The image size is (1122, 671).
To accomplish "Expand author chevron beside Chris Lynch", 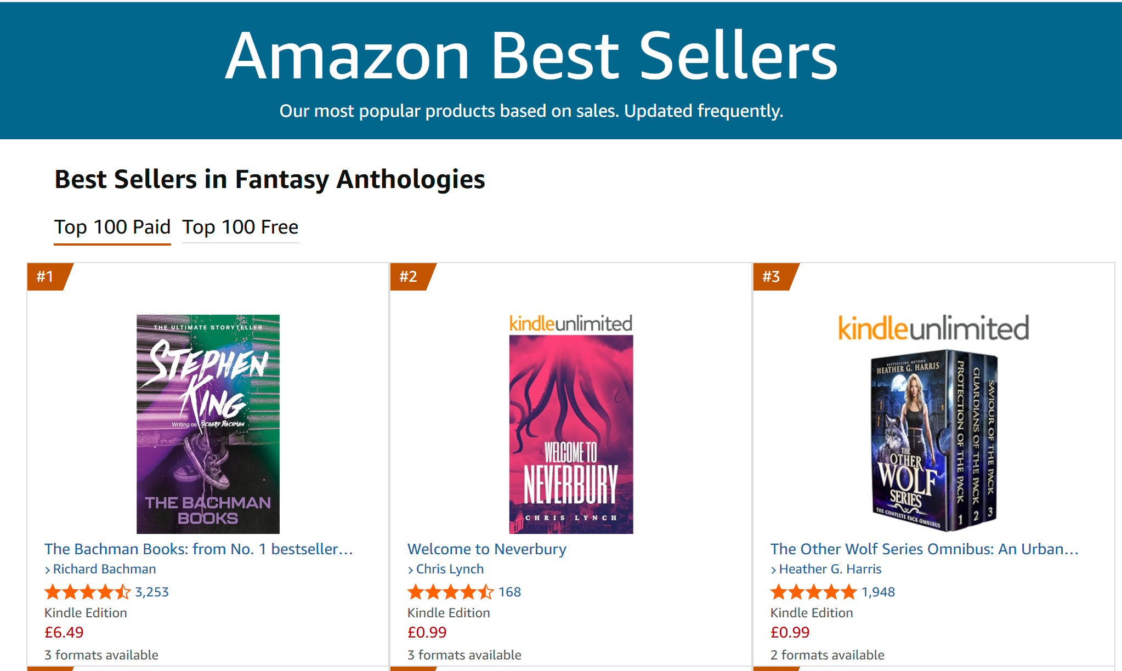I will (x=411, y=570).
